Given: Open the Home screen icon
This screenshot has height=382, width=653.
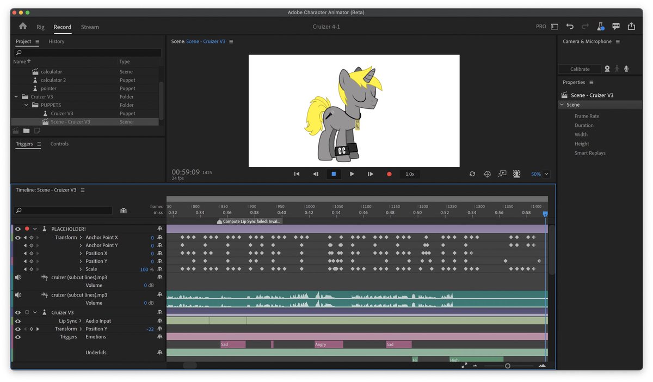Looking at the screenshot, I should point(22,26).
